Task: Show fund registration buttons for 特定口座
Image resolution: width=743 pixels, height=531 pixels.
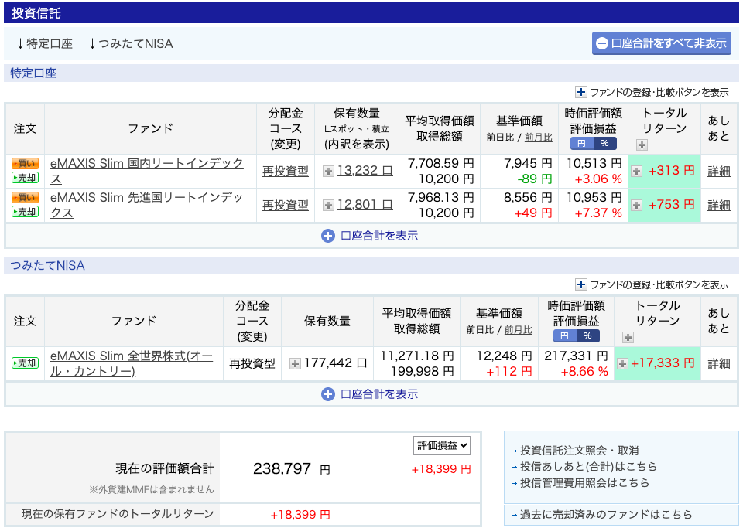Action: coord(652,92)
